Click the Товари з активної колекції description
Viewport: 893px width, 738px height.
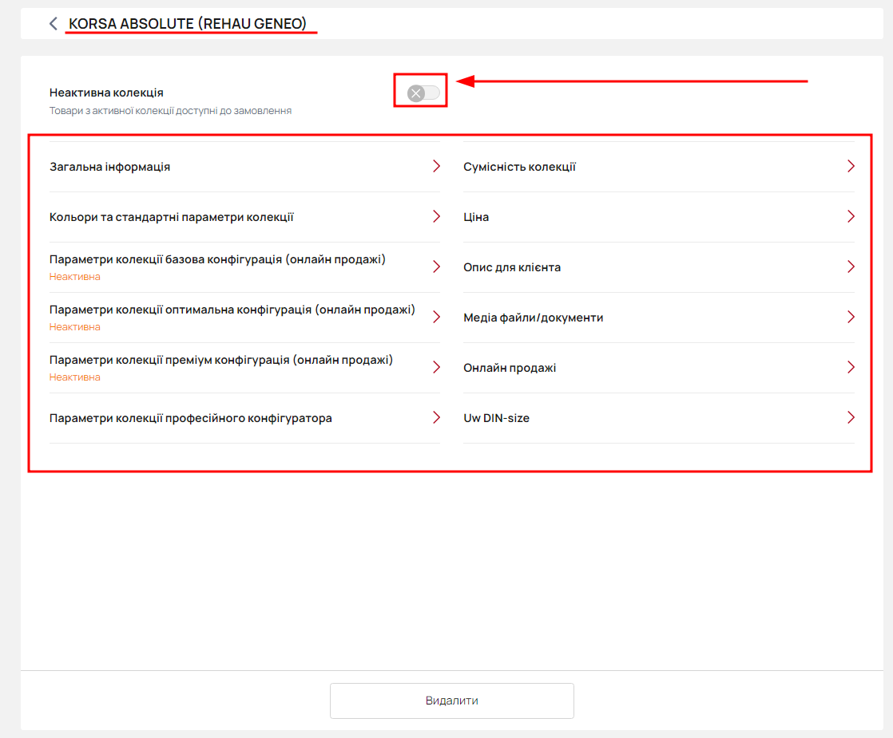click(x=170, y=110)
